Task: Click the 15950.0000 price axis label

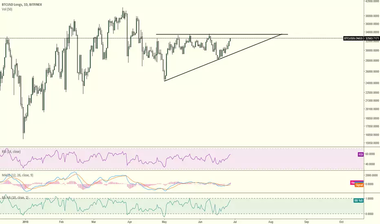Action: (x=372, y=143)
